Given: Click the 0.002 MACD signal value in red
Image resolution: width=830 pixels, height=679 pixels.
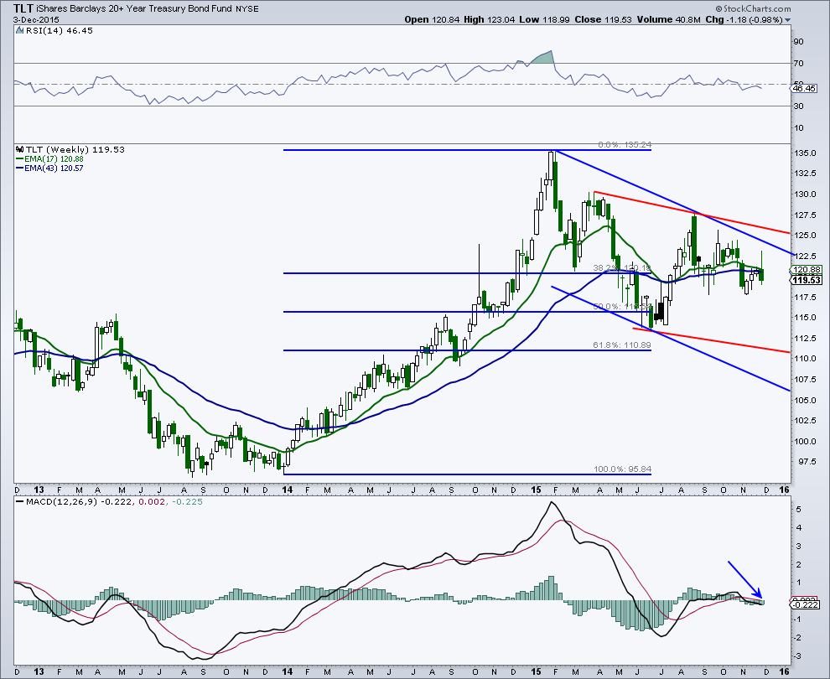Looking at the screenshot, I should pyautogui.click(x=150, y=502).
